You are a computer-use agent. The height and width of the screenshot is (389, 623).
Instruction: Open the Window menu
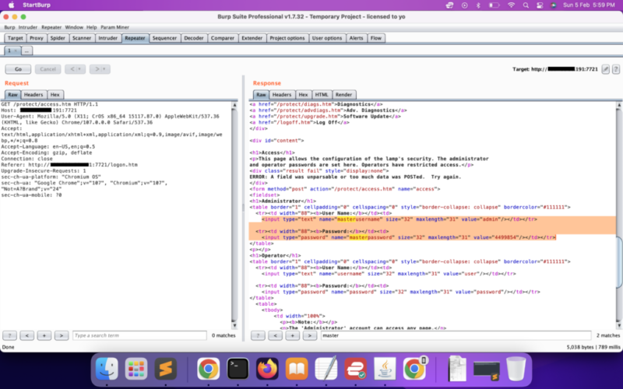click(74, 27)
